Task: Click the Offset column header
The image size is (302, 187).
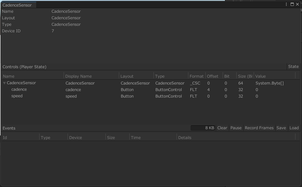Action: (x=214, y=76)
